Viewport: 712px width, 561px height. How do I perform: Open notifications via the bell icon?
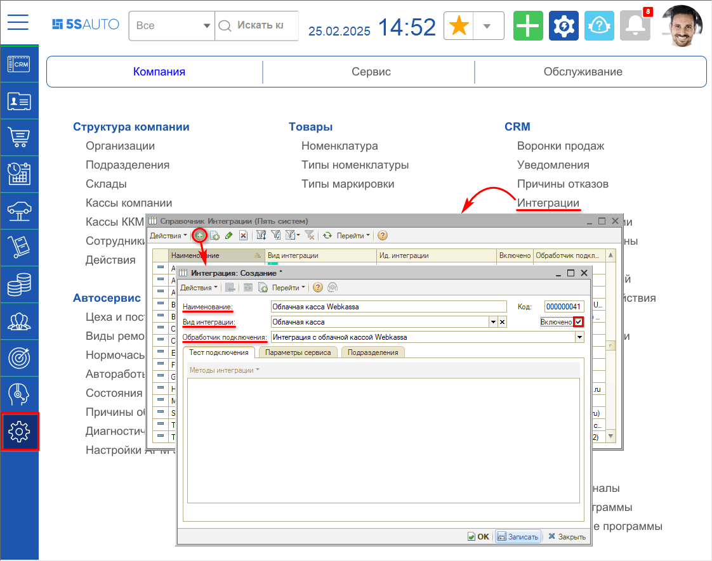click(635, 25)
